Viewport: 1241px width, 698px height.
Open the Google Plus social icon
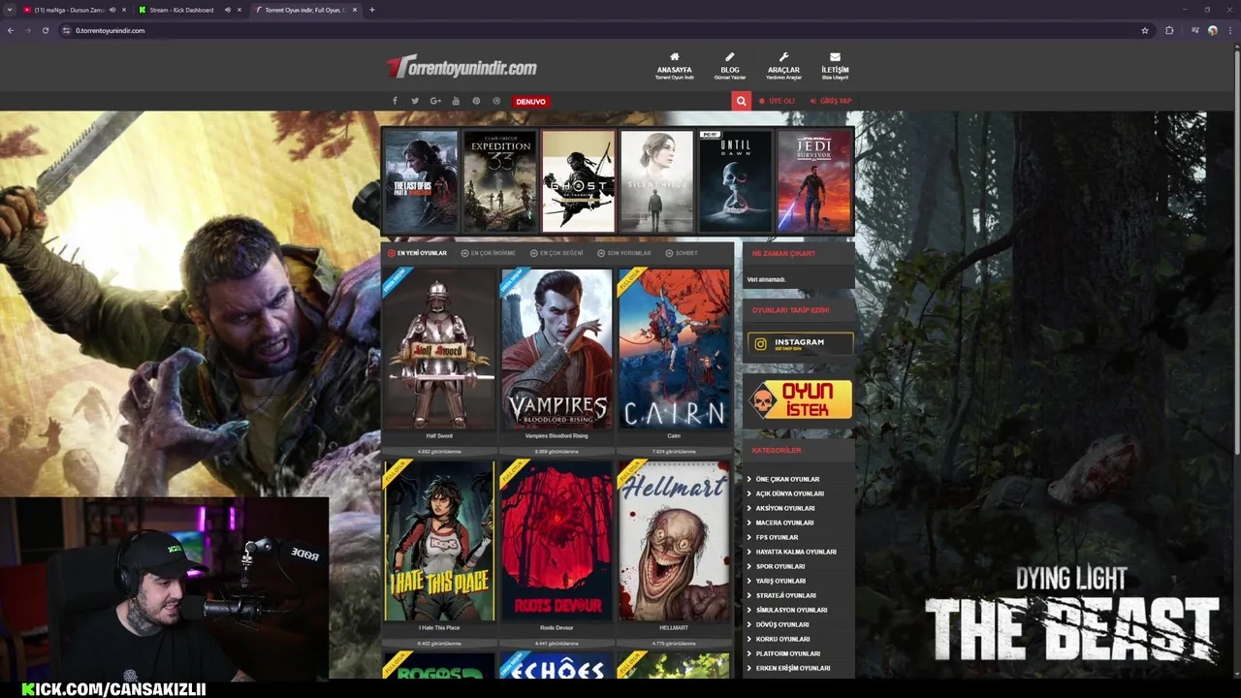(435, 101)
